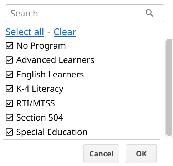This screenshot has height=166, width=173.
Task: Uncheck the English Learners checkbox
Action: pos(9,74)
